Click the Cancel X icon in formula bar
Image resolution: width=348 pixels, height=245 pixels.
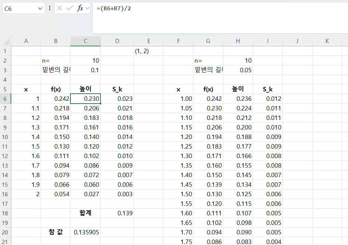tap(59, 9)
